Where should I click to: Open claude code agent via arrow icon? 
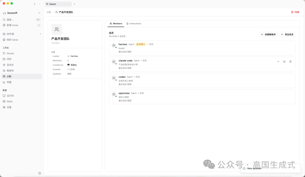pos(278,62)
